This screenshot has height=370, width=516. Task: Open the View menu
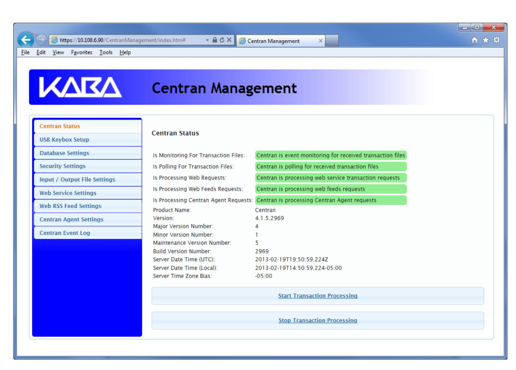coord(58,52)
